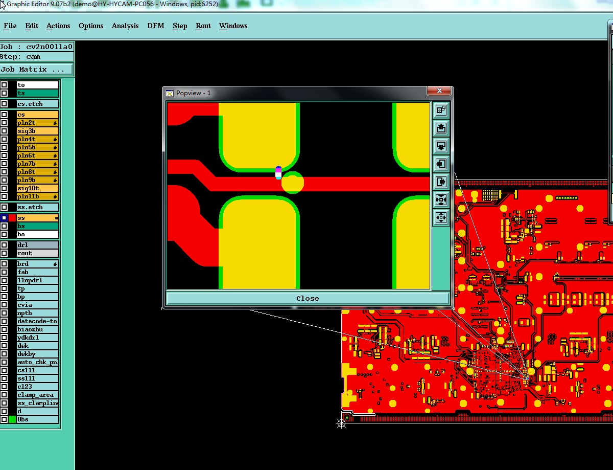Click edit marker icon on pln4t layer
Image resolution: width=613 pixels, height=470 pixels.
coord(55,140)
